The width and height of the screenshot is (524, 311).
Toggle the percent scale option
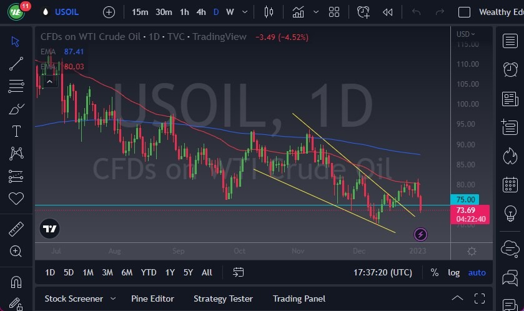click(x=434, y=272)
